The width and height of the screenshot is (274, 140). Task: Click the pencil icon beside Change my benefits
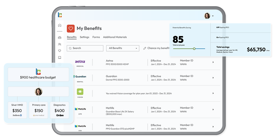[x=145, y=48]
